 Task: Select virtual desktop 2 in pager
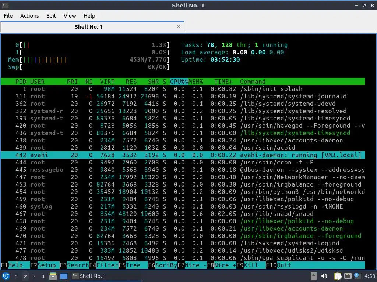click(25, 276)
